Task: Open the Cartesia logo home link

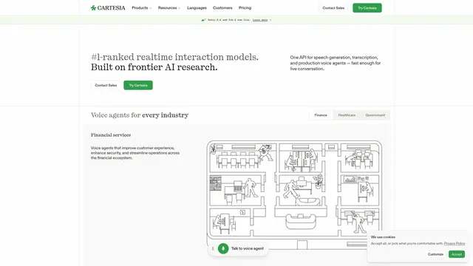Action: click(x=108, y=8)
